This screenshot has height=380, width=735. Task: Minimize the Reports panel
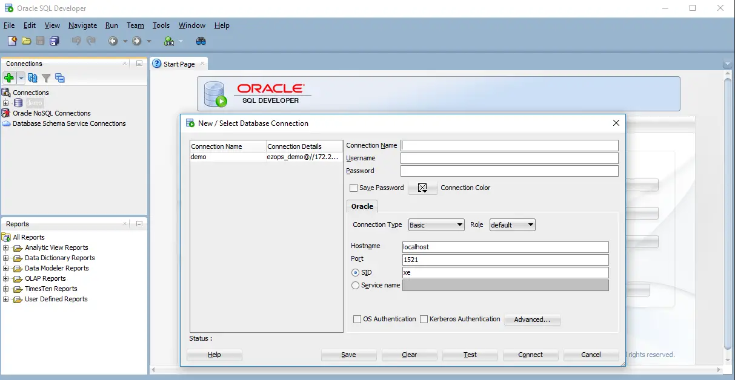click(x=139, y=224)
